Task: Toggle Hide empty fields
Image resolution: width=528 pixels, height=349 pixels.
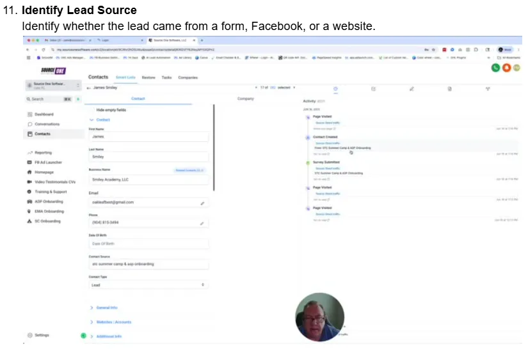Action: (x=111, y=110)
